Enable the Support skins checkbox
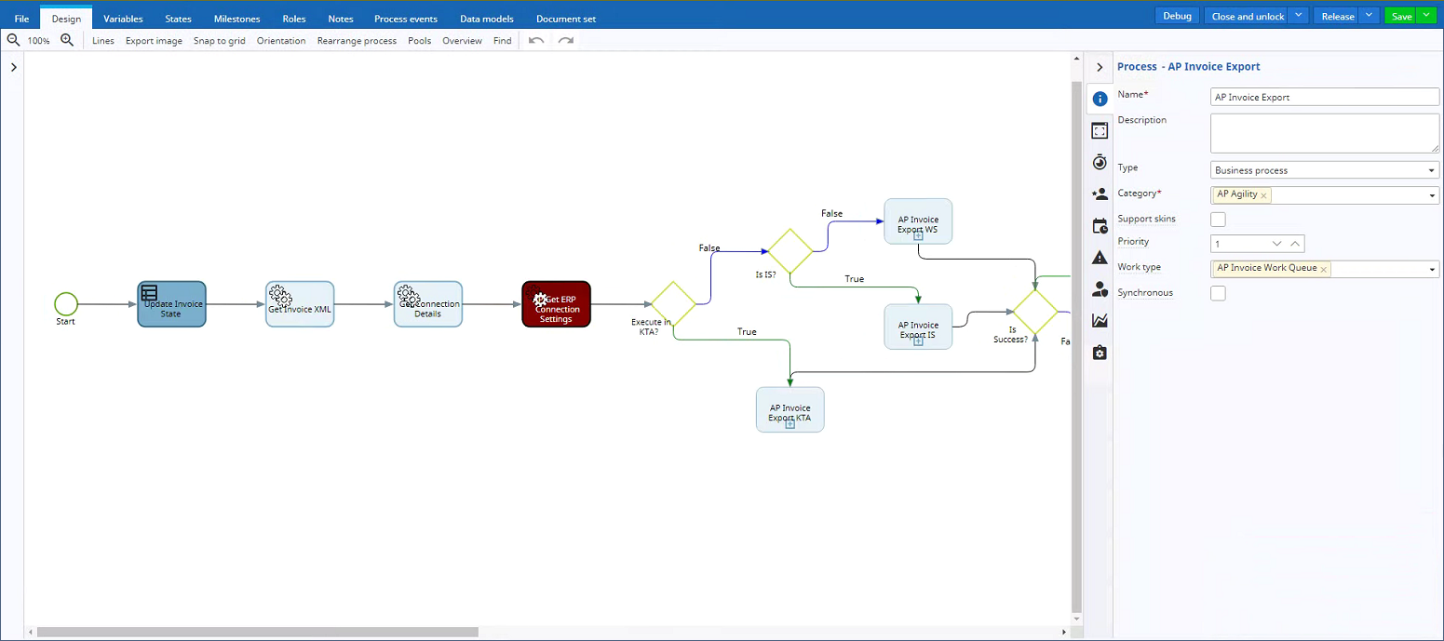 (1218, 220)
